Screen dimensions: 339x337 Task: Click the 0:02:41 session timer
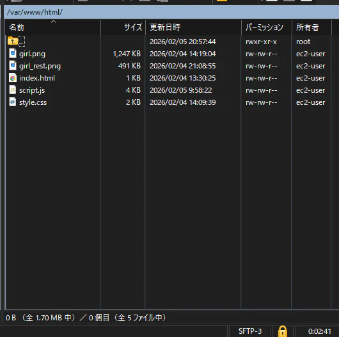(320, 331)
